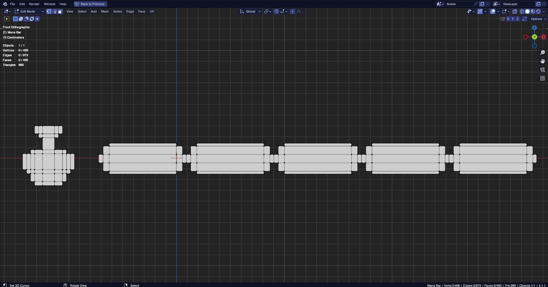Toggle X axis mesh mirror

click(508, 19)
